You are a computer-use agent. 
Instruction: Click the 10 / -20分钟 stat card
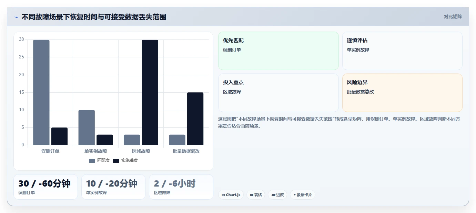[113, 187]
